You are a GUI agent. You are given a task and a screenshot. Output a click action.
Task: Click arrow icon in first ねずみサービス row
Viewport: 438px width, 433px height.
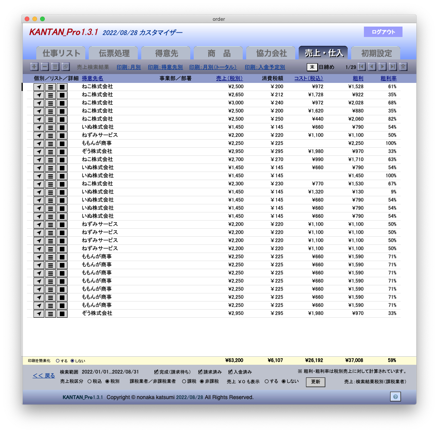pos(39,136)
